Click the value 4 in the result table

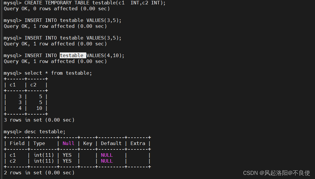click(20, 108)
